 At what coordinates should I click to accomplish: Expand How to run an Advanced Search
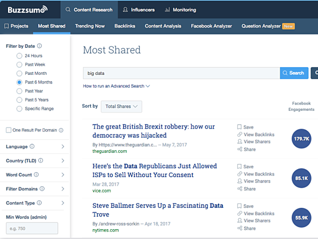[117, 86]
